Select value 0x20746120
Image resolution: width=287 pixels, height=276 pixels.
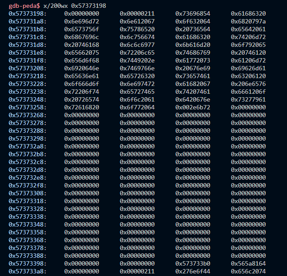pyautogui.click(x=248, y=53)
